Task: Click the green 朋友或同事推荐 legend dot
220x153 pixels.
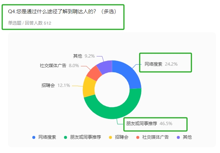Action: (66, 137)
